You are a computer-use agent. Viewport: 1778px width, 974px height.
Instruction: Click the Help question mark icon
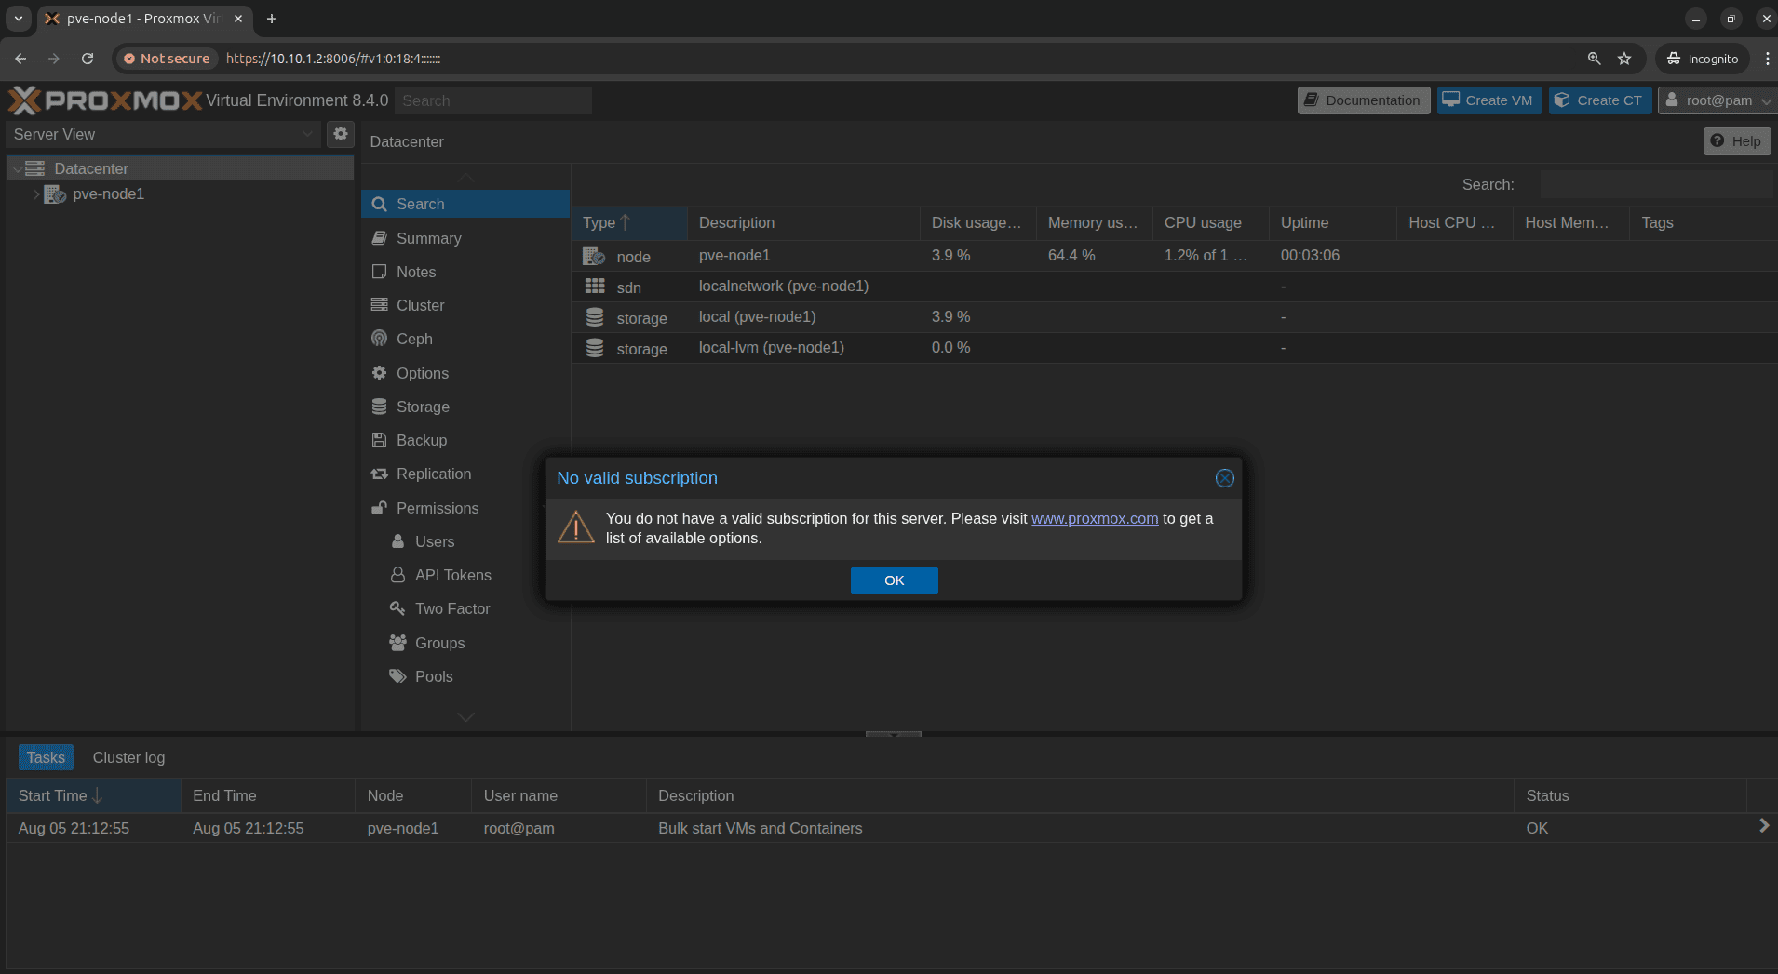click(x=1717, y=141)
